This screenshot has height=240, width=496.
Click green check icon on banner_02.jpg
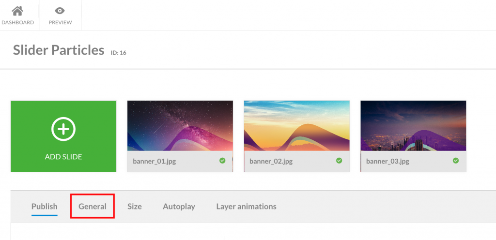click(x=339, y=161)
